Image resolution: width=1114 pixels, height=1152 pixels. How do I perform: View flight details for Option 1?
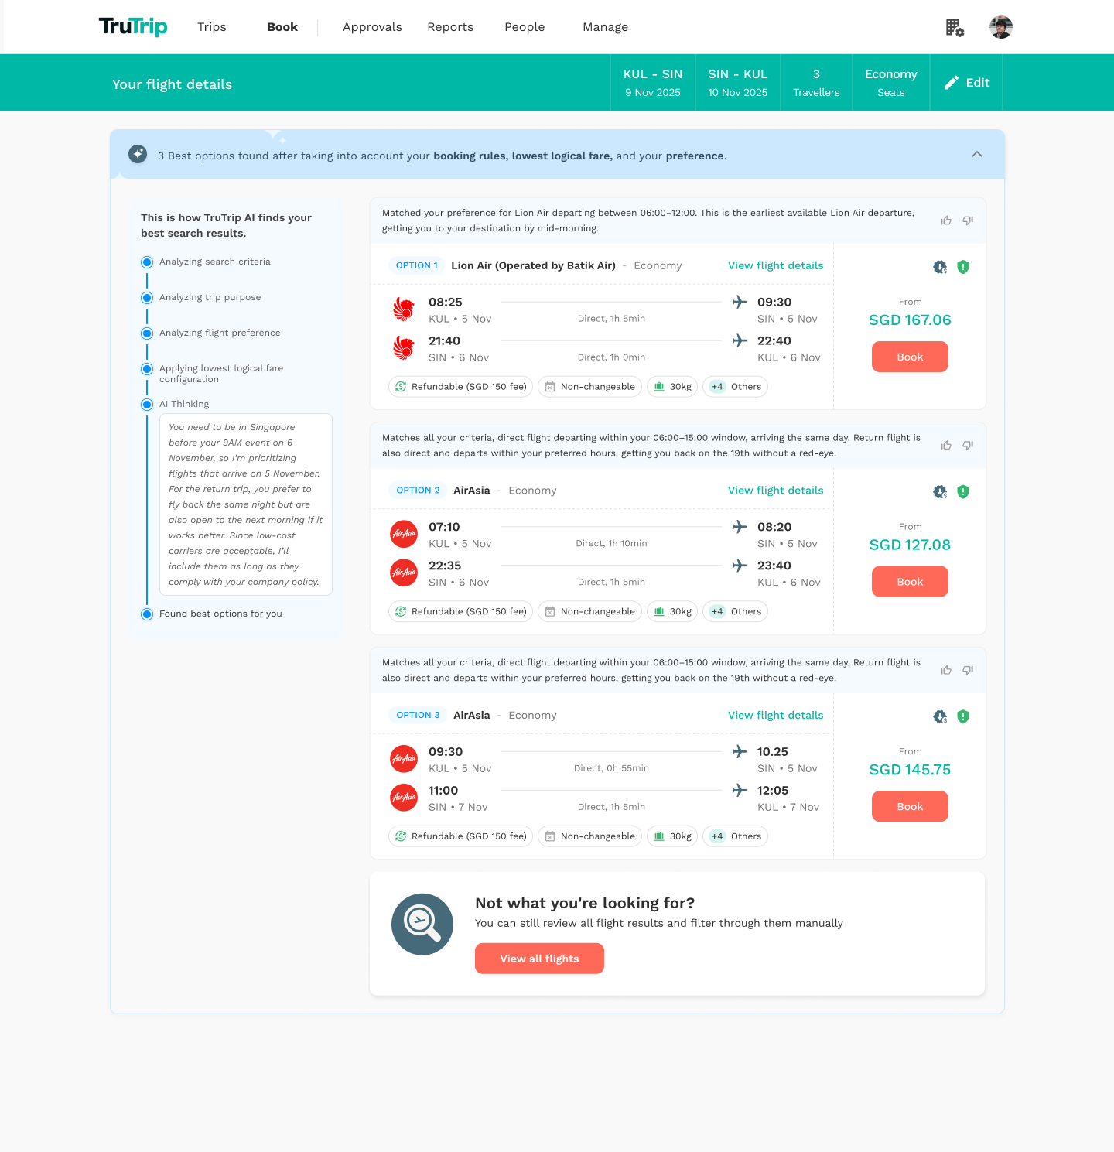(775, 265)
